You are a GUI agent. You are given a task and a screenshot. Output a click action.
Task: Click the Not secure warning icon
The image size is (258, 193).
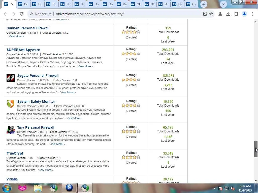click(32, 14)
